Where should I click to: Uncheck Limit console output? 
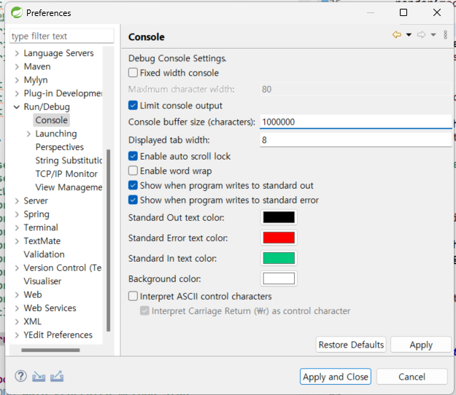pos(133,105)
